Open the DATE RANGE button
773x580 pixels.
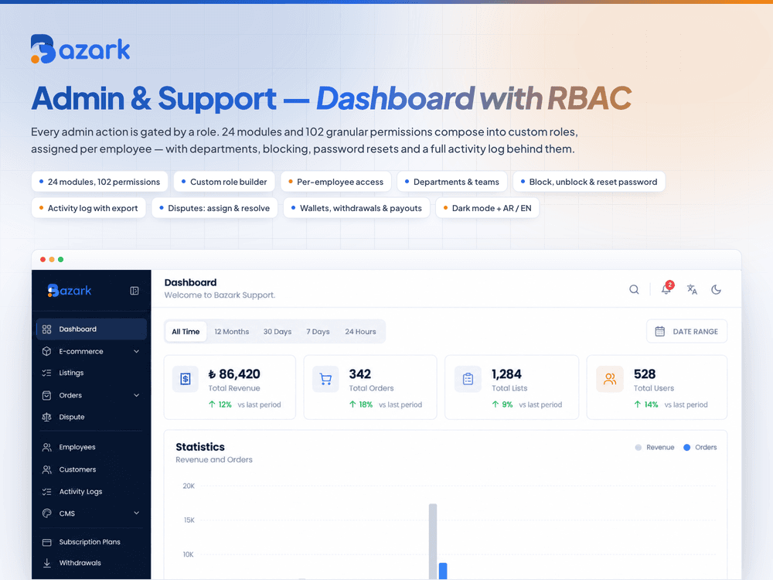click(x=686, y=332)
